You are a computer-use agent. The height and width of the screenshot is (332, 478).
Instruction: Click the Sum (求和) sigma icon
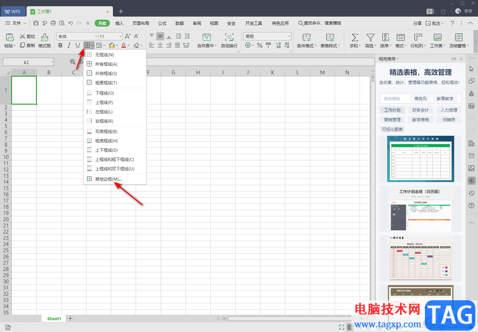pos(355,37)
